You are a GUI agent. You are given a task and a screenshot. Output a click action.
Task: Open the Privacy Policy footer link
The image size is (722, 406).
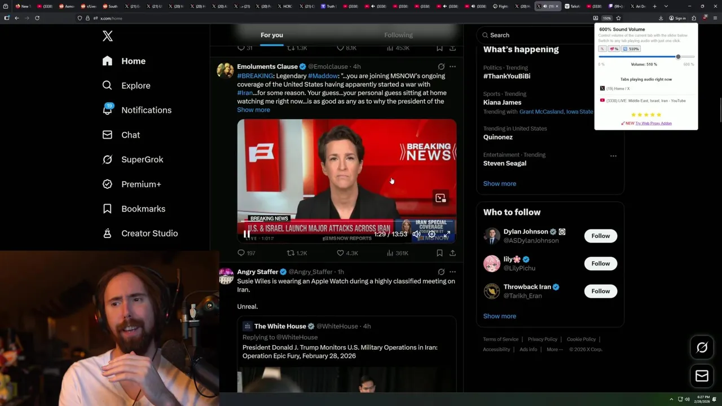[542, 339]
